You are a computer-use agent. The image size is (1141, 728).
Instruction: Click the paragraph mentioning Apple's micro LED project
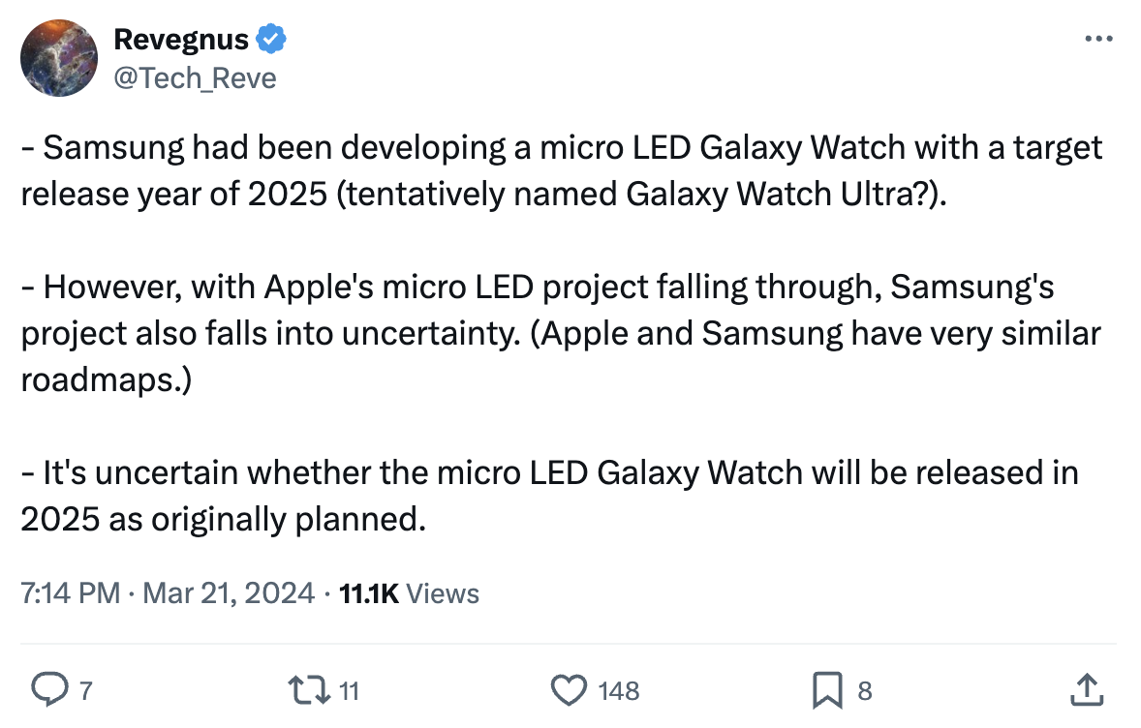560,333
